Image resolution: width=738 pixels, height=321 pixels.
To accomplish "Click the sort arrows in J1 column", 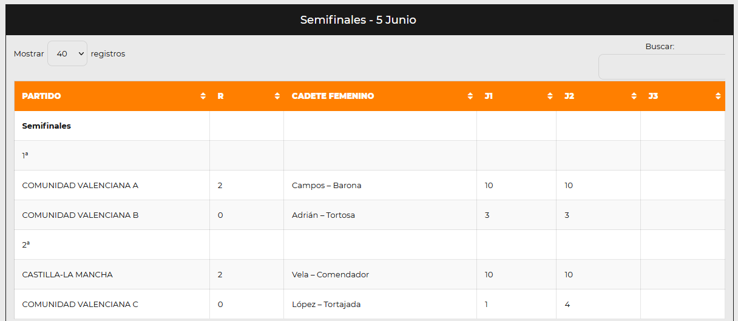I will point(550,96).
